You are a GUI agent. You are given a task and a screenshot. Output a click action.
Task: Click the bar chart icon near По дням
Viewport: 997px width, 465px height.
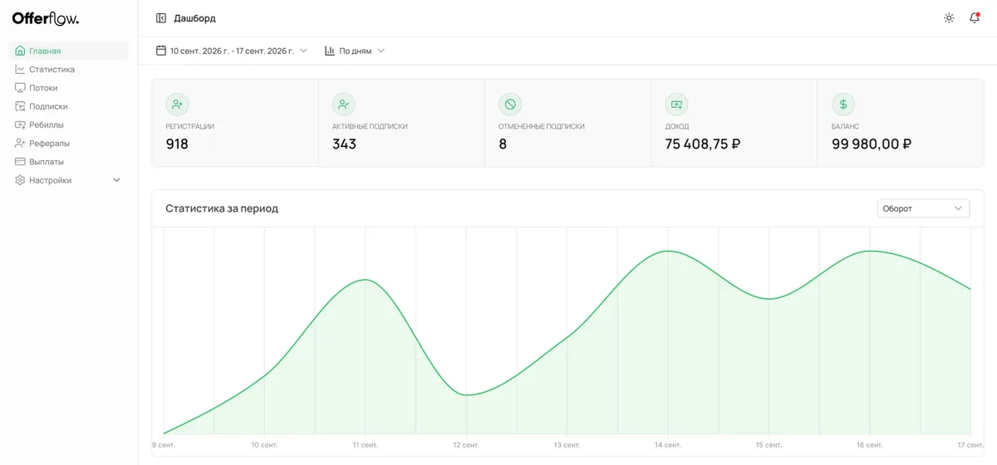330,51
